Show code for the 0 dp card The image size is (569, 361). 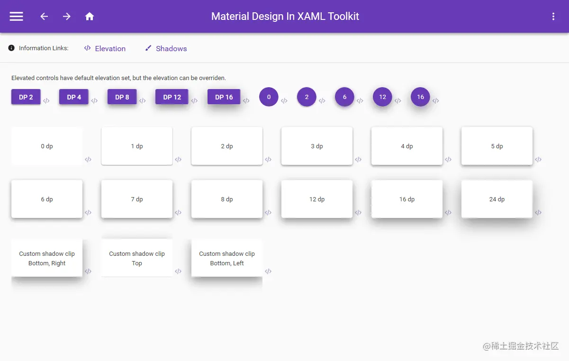click(88, 160)
